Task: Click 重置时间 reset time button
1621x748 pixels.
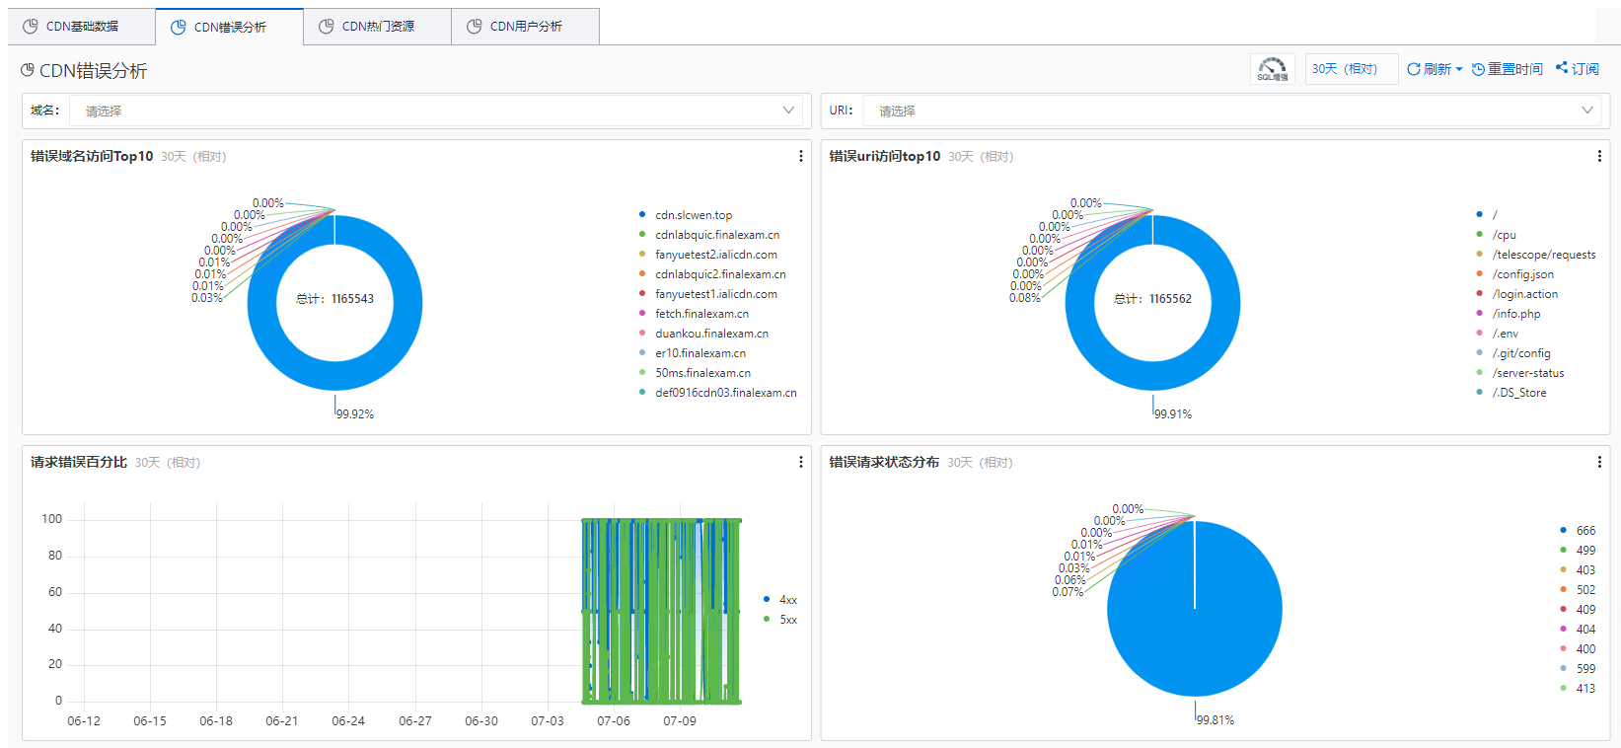Action: click(x=1507, y=69)
